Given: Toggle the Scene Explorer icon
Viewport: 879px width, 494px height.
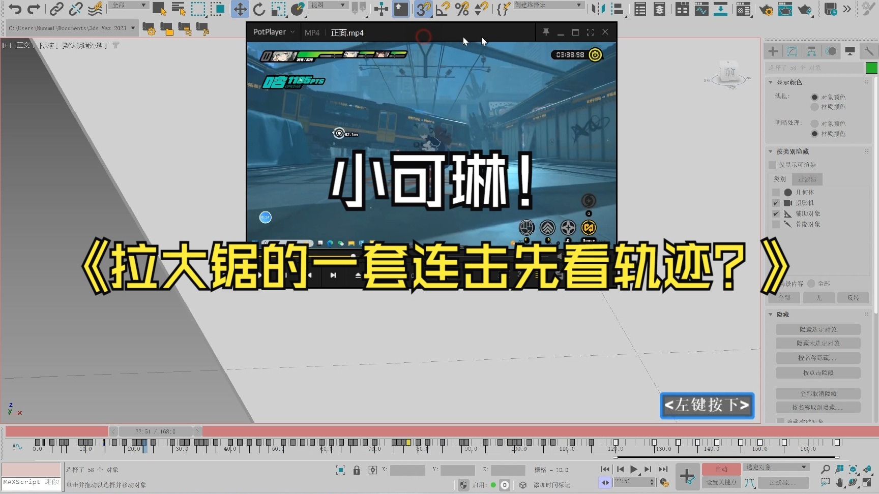Looking at the screenshot, I should (x=640, y=9).
